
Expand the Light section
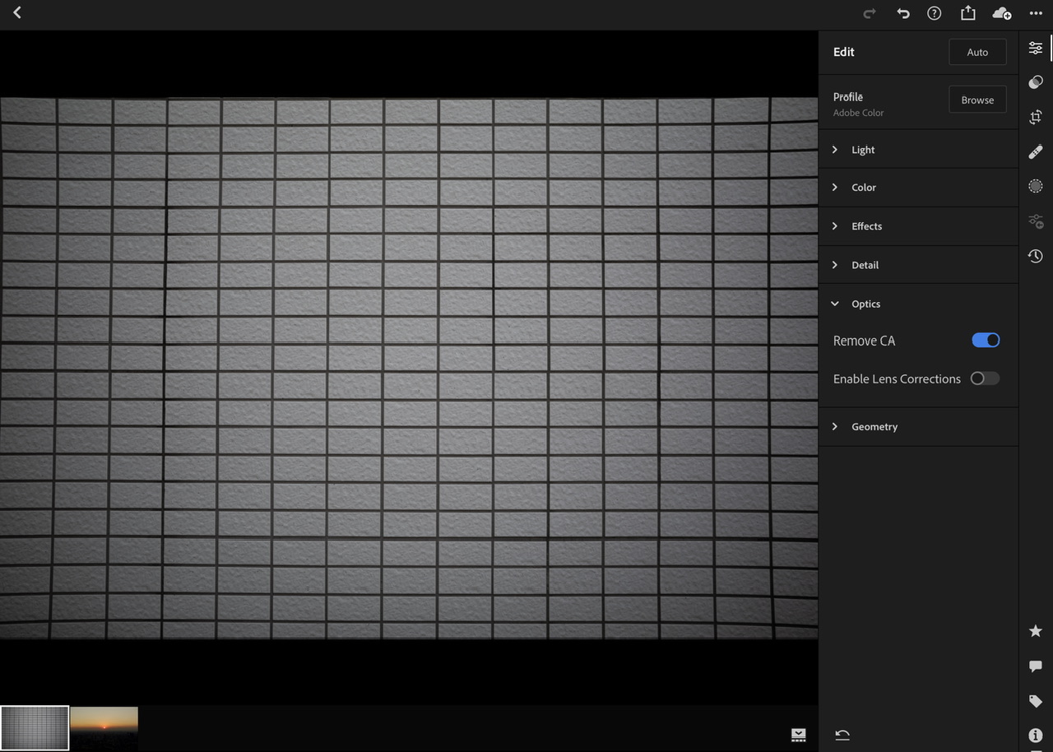click(918, 150)
